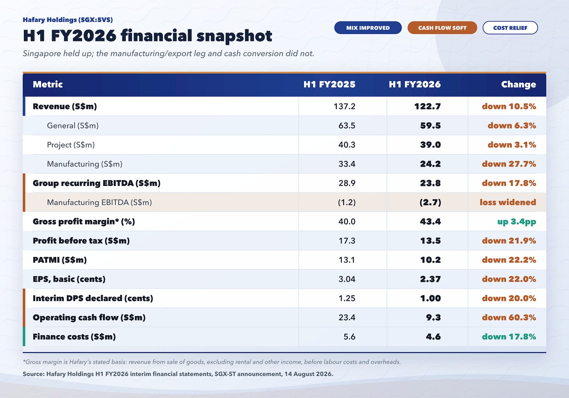The image size is (569, 398).
Task: Click the subtitle beginning 'Singapore held up'
Action: [168, 54]
